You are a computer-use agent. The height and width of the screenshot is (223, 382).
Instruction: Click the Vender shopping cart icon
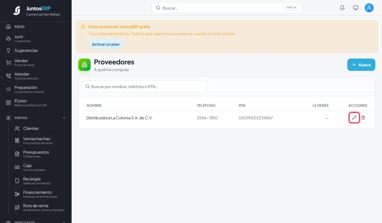tap(8, 63)
